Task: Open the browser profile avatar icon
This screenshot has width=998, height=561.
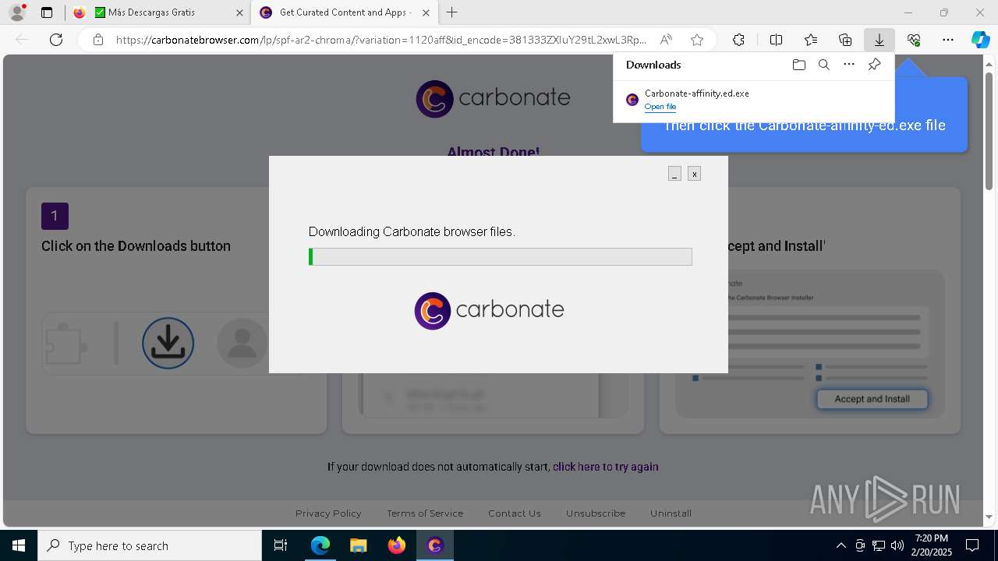Action: click(17, 12)
